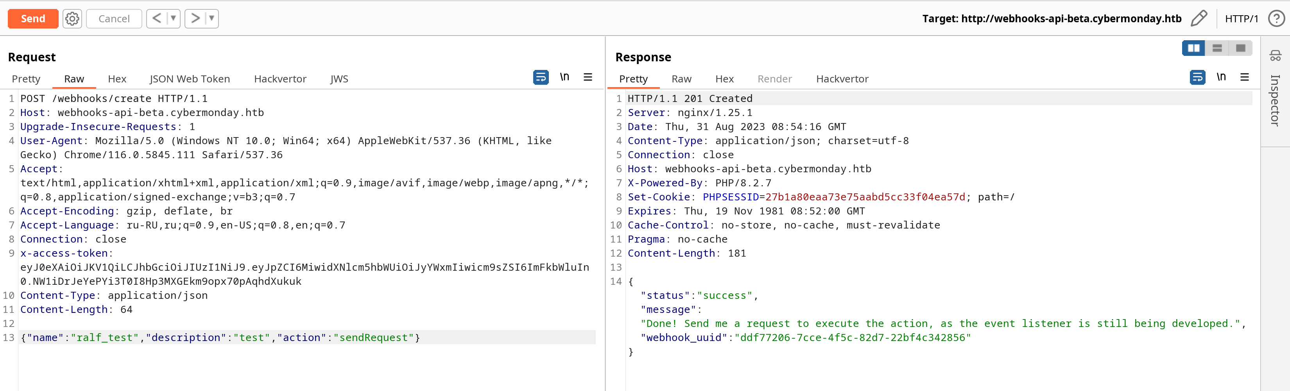
Task: Expand the forward history dropdown arrow
Action: coord(212,18)
